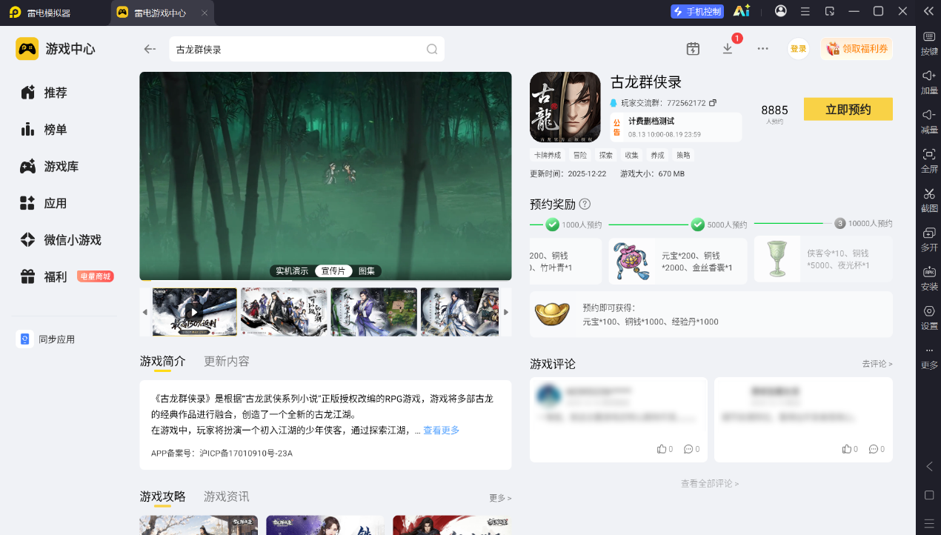Click the 古龙群侠录 game icon

tap(565, 107)
